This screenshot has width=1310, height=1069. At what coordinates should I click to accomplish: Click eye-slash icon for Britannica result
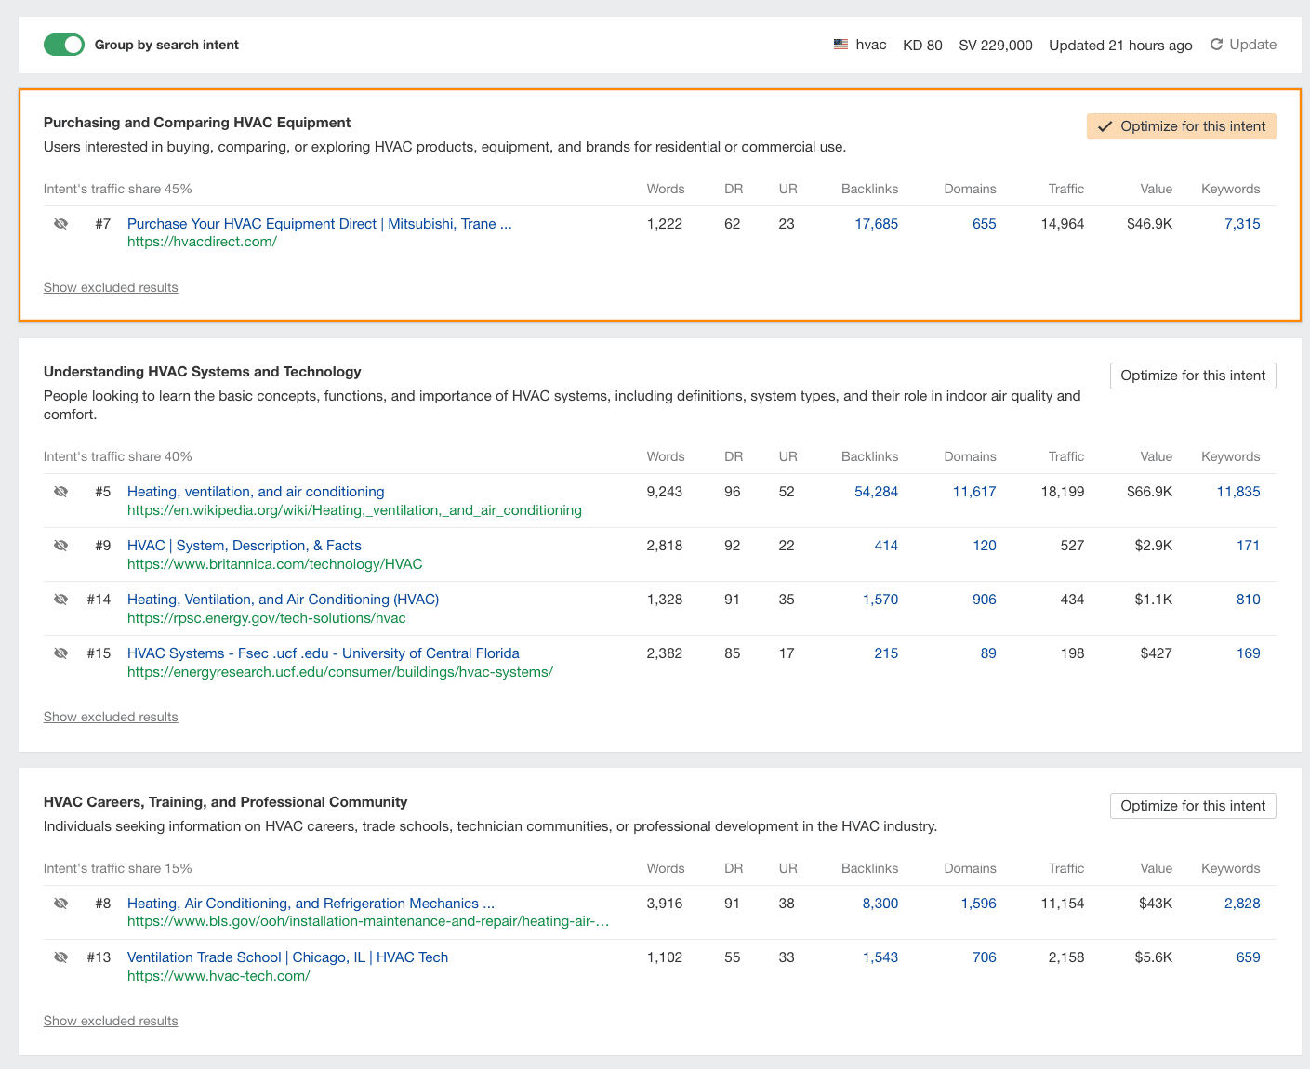[60, 546]
